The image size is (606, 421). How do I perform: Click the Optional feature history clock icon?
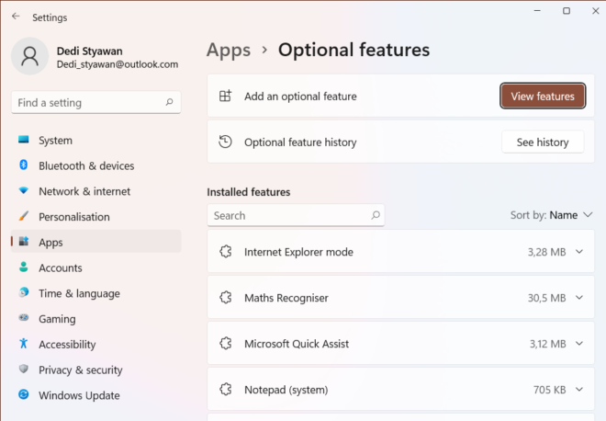[225, 142]
